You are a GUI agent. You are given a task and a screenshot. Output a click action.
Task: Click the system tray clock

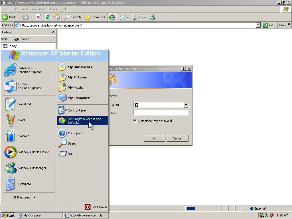(283, 216)
